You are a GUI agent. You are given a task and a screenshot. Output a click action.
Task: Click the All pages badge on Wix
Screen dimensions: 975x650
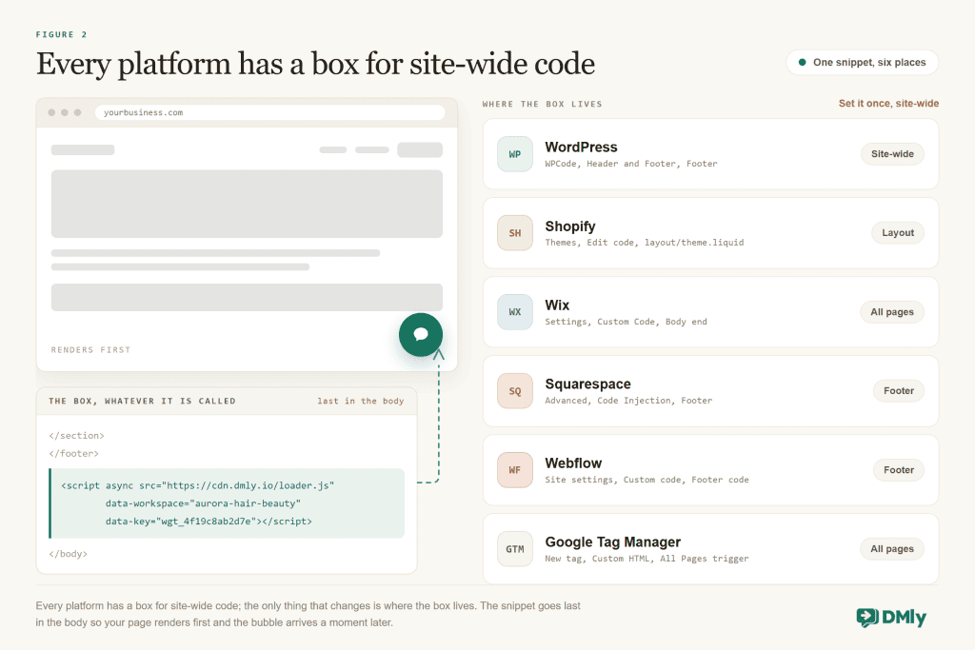point(892,312)
